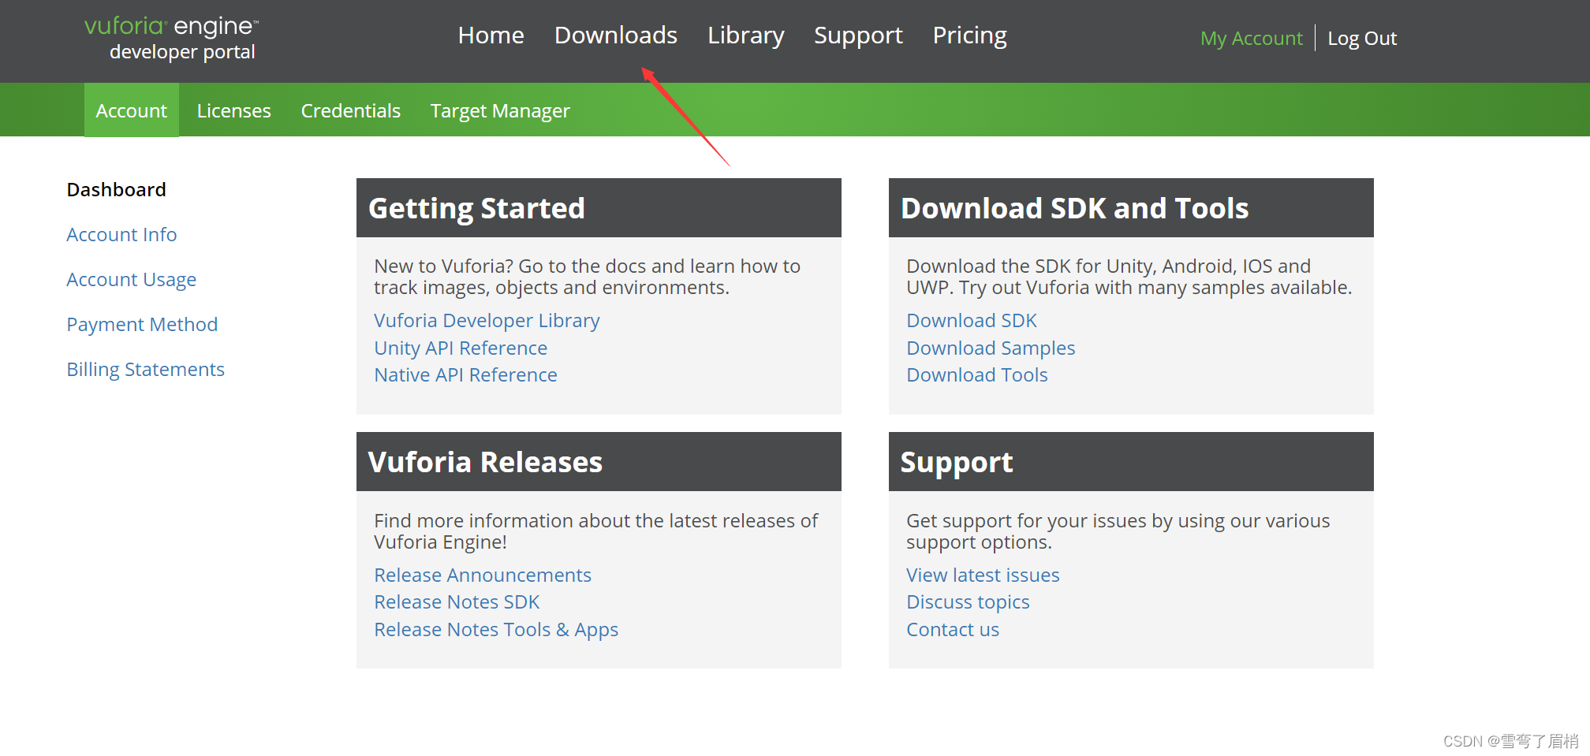
Task: Click the 'Get support for your issues' text
Action: coord(1118,531)
